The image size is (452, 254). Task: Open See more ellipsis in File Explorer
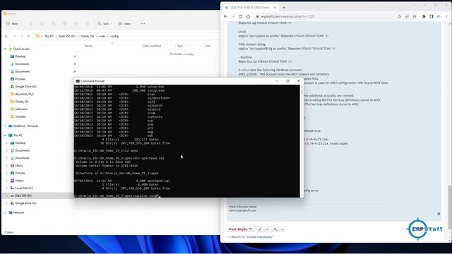point(143,23)
